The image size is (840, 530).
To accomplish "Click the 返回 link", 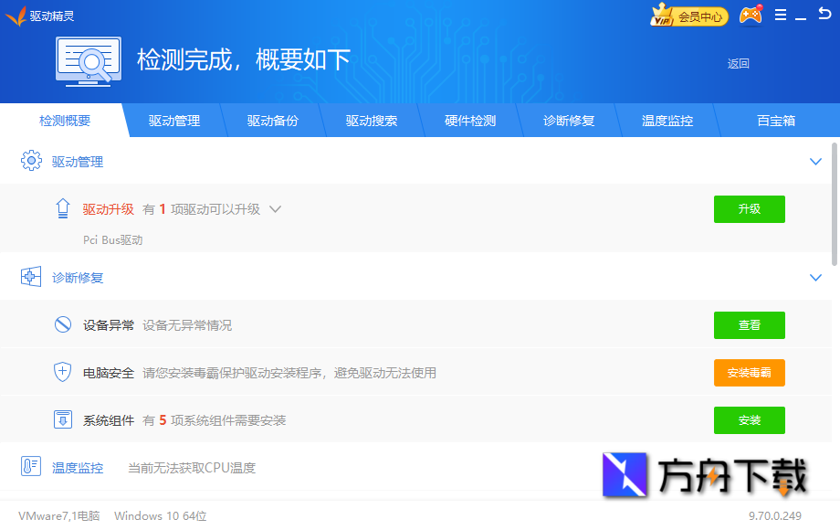I will tap(738, 63).
